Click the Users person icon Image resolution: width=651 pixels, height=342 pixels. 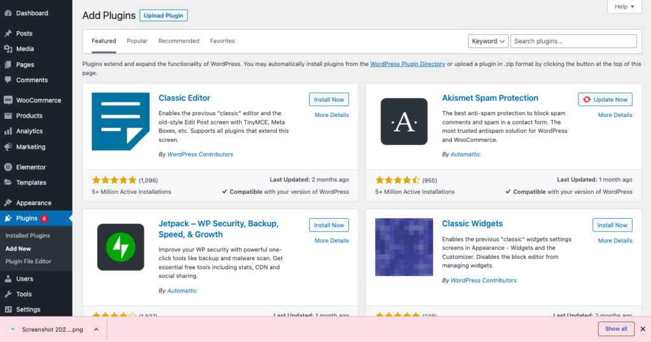click(8, 278)
